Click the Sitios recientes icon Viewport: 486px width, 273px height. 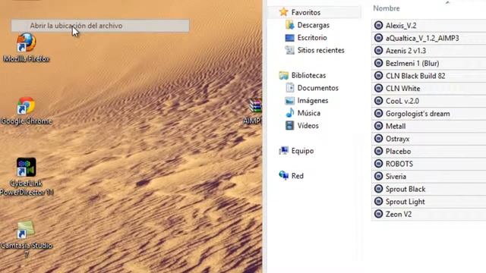click(x=289, y=50)
